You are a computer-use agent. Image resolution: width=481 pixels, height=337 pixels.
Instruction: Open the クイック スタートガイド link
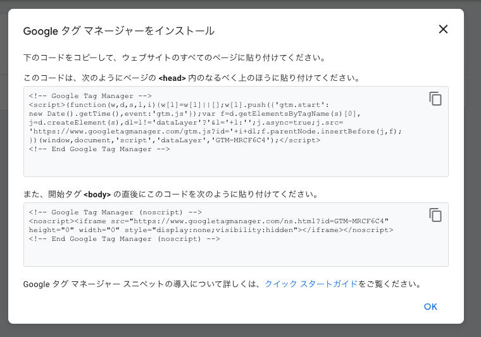tap(311, 284)
